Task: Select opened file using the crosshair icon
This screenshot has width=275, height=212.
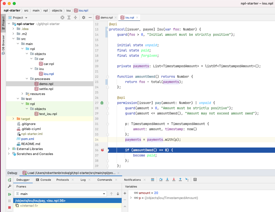Action: tap(62, 17)
